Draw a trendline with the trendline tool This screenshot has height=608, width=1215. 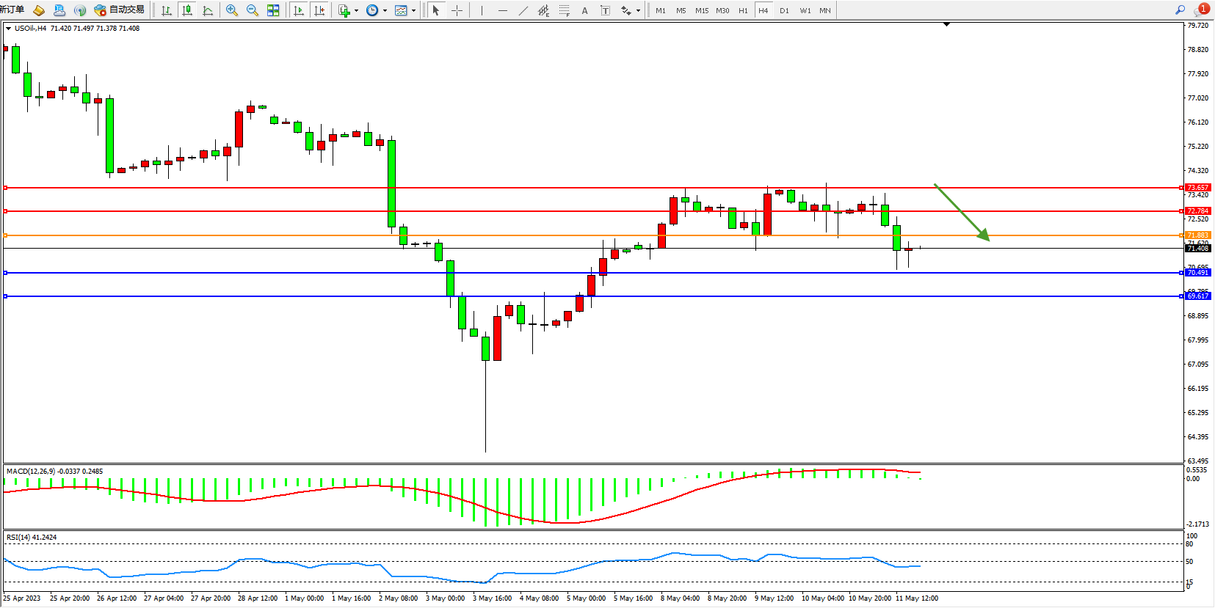tap(523, 10)
